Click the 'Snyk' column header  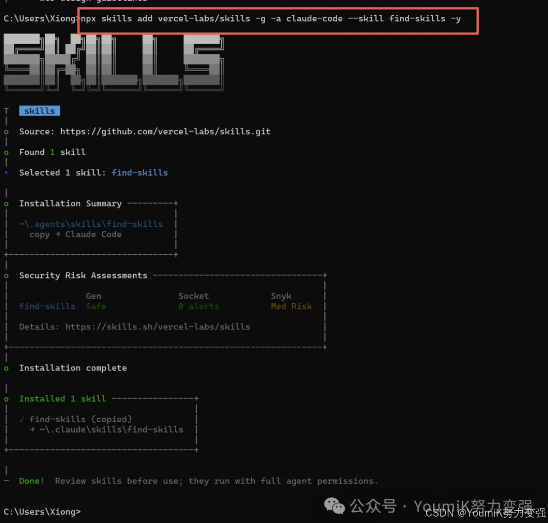281,296
